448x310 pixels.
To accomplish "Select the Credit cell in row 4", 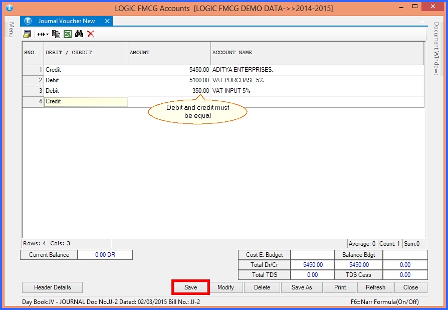I will click(86, 101).
